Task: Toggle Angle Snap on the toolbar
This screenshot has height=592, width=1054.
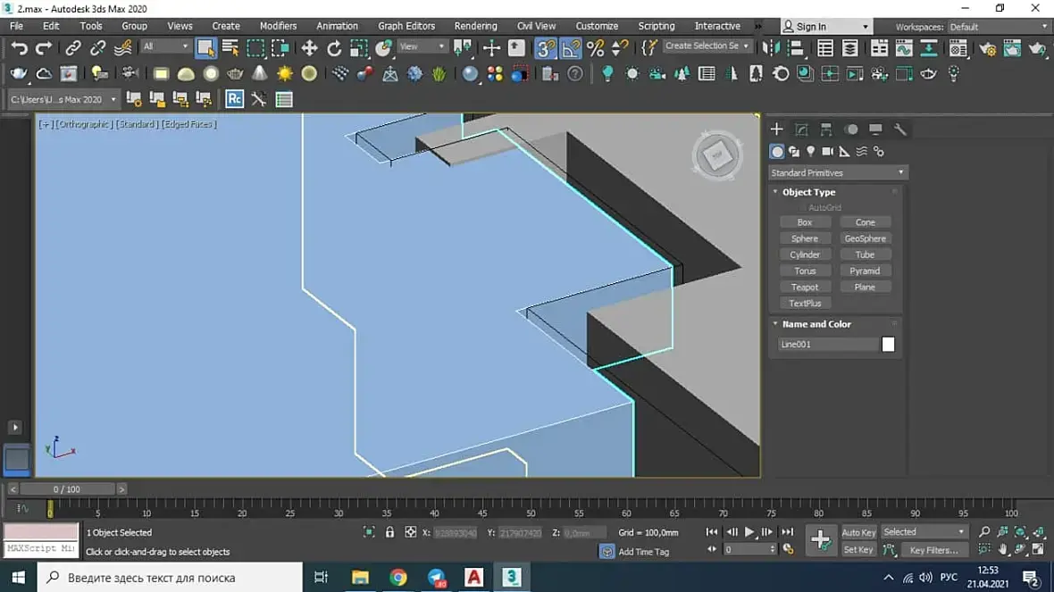Action: [x=571, y=48]
